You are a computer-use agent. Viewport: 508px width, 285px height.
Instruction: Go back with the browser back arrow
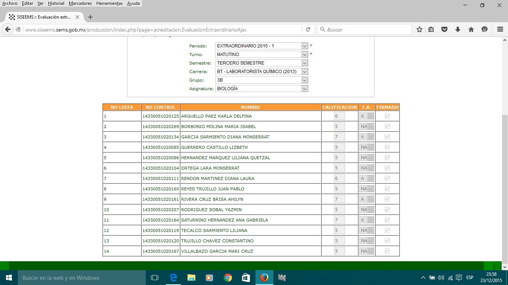pyautogui.click(x=8, y=29)
